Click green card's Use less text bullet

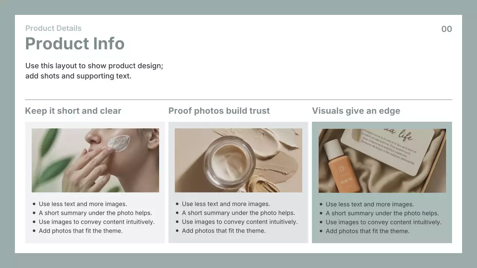point(370,204)
